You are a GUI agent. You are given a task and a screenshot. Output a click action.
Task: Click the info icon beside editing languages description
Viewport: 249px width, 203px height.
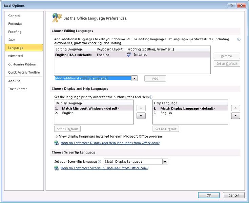tap(238, 39)
